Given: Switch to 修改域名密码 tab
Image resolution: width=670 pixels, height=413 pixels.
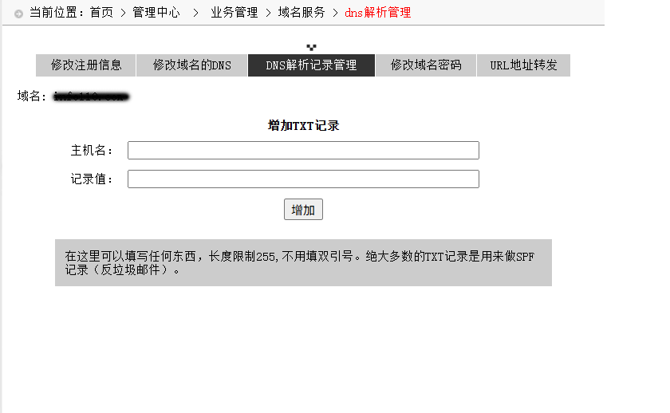Looking at the screenshot, I should click(x=426, y=65).
